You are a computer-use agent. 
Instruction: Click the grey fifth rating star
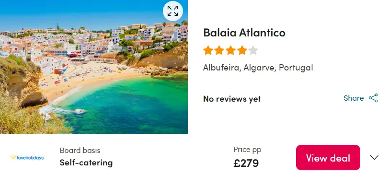[x=253, y=50]
